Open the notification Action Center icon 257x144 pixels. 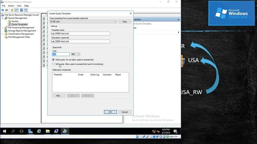point(175,131)
